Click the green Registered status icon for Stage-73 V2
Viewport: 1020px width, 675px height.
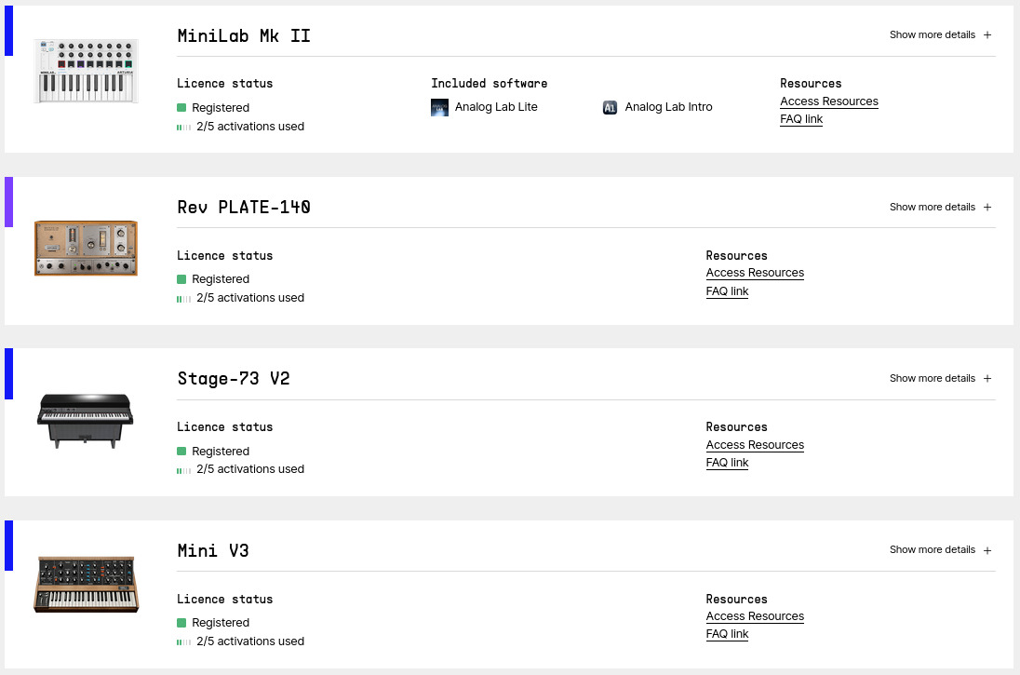[x=181, y=452]
